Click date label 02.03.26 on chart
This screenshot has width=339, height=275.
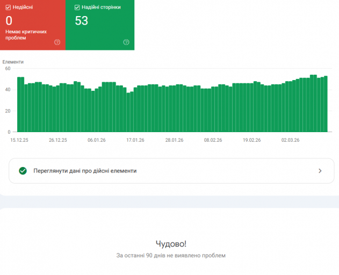(290, 140)
